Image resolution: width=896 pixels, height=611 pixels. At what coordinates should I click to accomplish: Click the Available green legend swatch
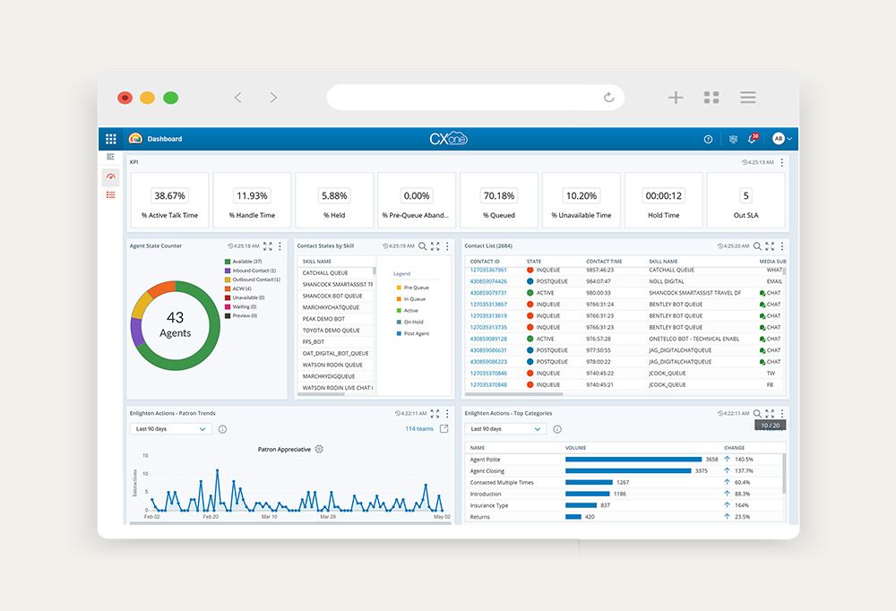pos(227,262)
